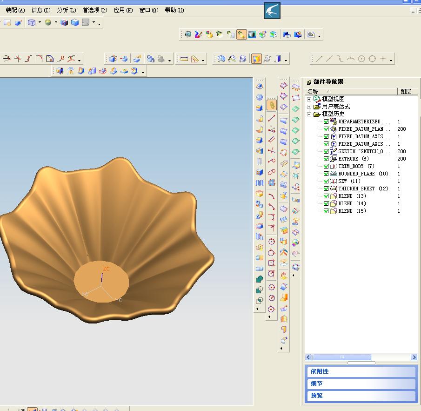Open the 细节 panel

tap(361, 384)
